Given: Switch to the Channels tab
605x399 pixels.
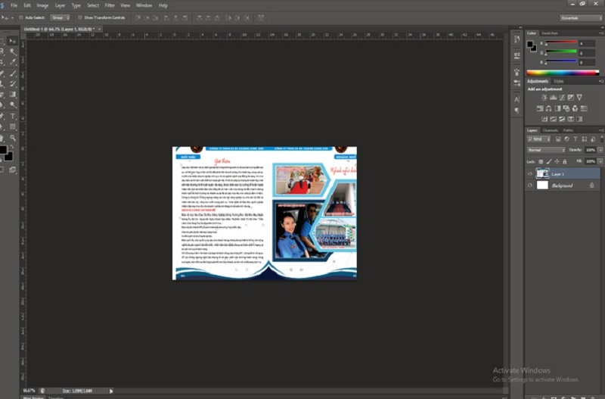Looking at the screenshot, I should click(x=551, y=130).
